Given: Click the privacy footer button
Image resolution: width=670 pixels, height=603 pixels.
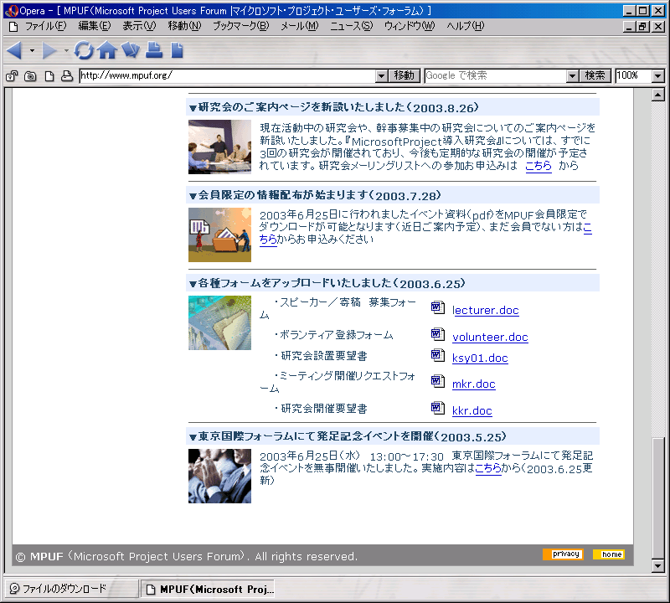Looking at the screenshot, I should coord(563,554).
